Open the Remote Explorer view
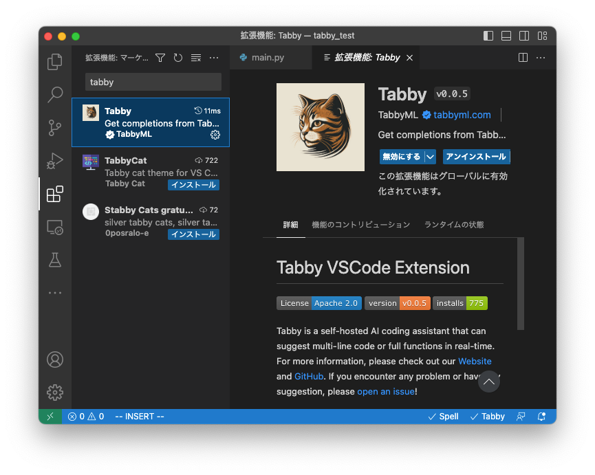The width and height of the screenshot is (595, 475). click(55, 227)
